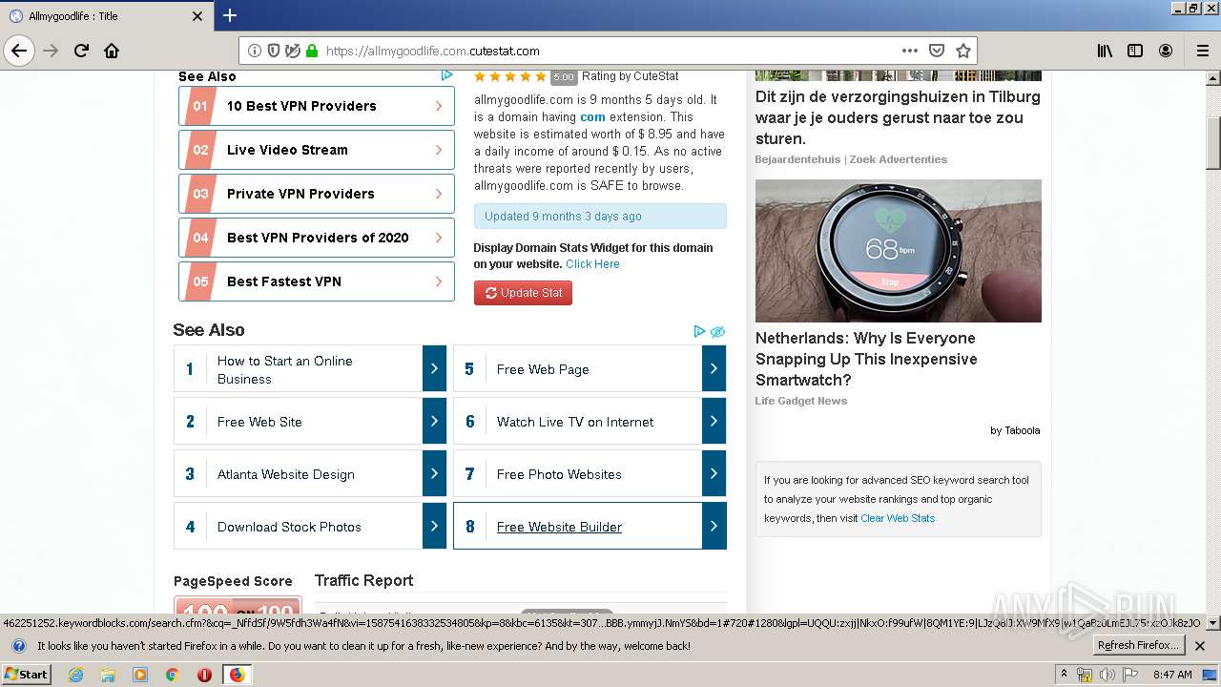Click chevron on Live Video Stream row
The width and height of the screenshot is (1221, 687).
tap(439, 150)
